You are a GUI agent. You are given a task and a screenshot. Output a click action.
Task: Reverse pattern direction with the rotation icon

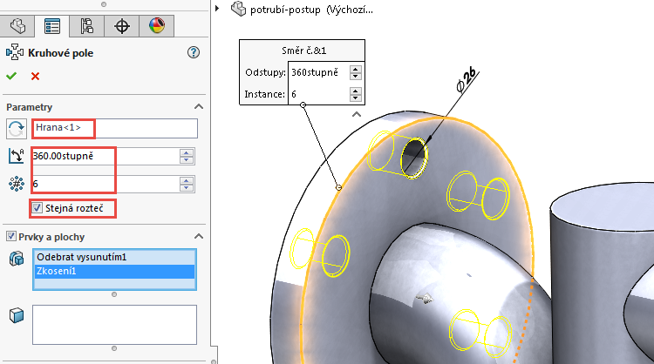coord(17,129)
